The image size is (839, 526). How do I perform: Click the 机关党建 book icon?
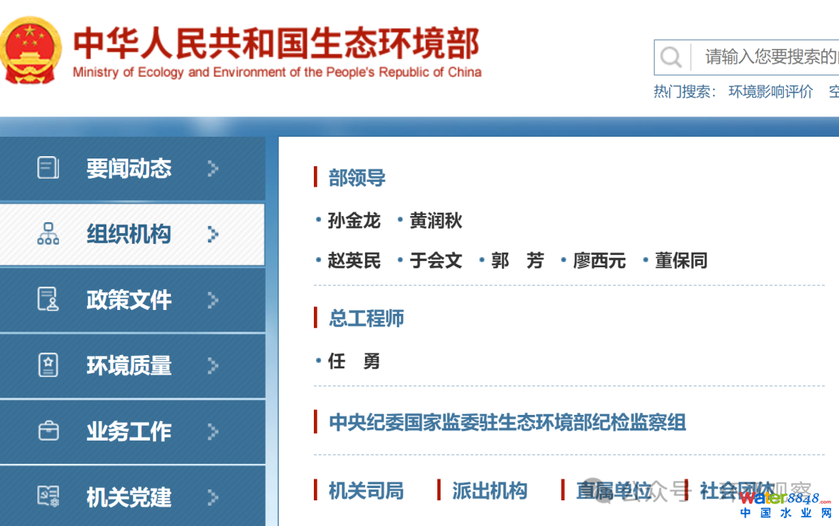click(x=48, y=496)
